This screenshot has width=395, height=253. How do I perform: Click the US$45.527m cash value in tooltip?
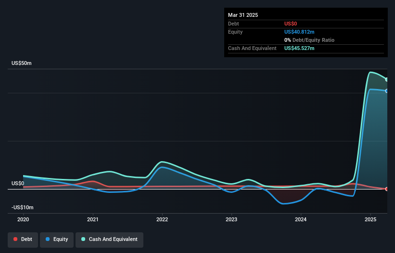[299, 48]
